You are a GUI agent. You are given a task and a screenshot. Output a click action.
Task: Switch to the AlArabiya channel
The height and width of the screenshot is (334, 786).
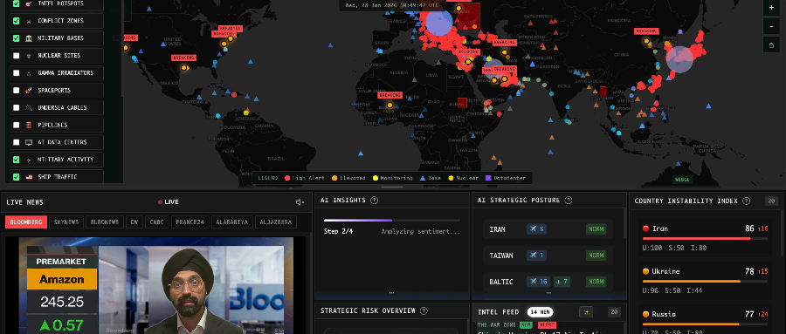coord(232,222)
